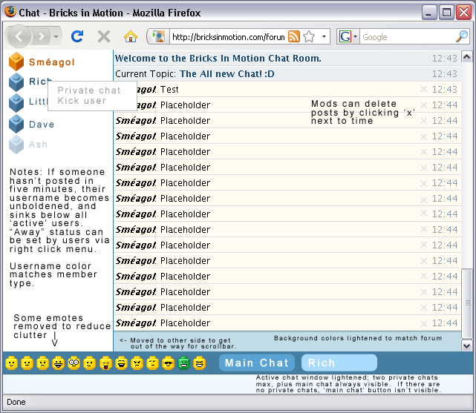This screenshot has height=413, width=476.
Task: Click the 'Test' message text
Action: click(169, 90)
